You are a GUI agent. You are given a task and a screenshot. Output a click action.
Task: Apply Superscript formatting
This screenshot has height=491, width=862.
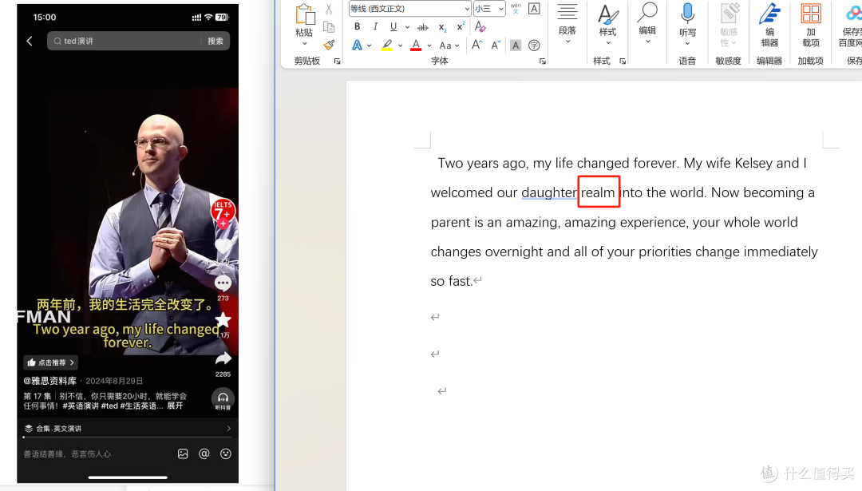point(461,26)
